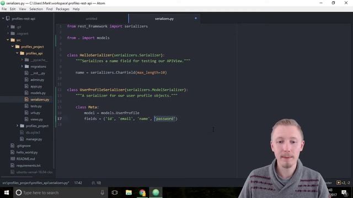Click the manage.py file icon
The width and height of the screenshot is (353, 198).
pyautogui.click(x=22, y=139)
